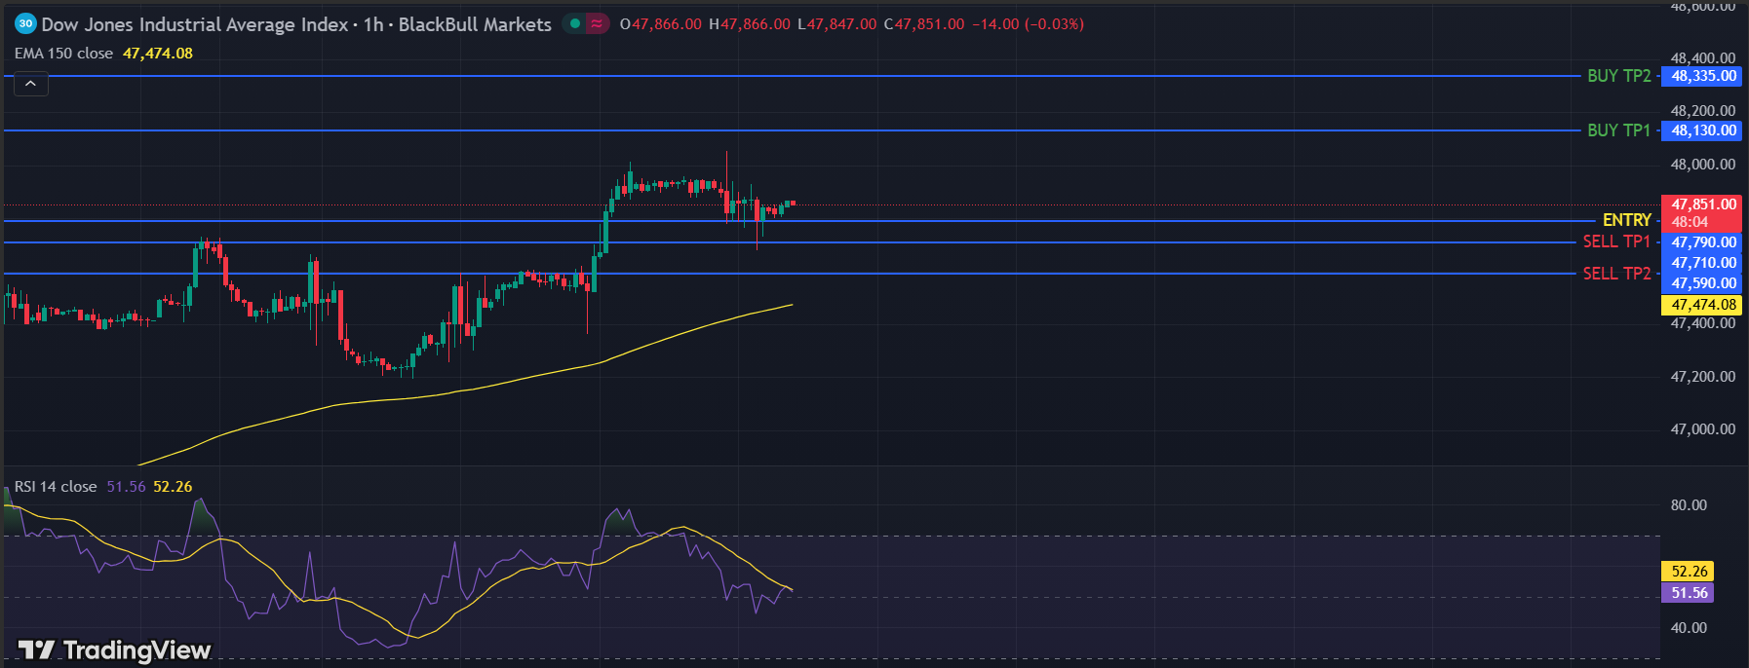Click the EMA value 47,474.08 in legend
This screenshot has height=668, width=1749.
[x=158, y=54]
